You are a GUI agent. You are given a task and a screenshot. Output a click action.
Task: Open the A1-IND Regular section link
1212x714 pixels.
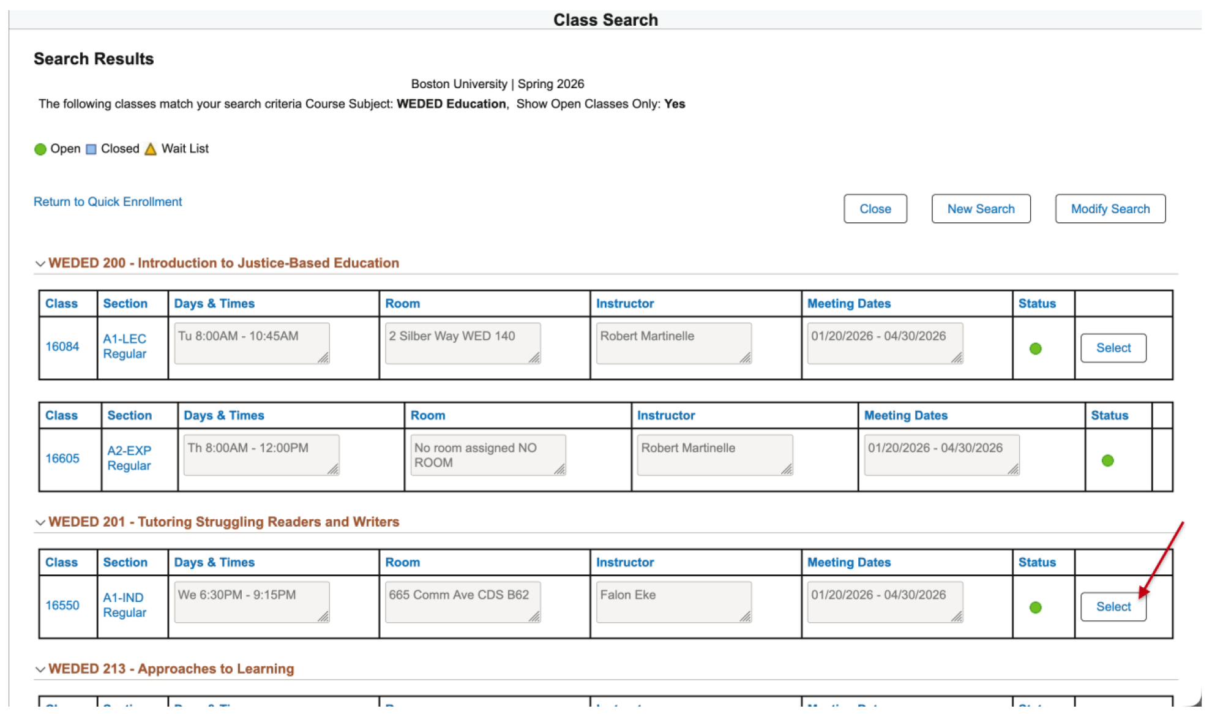[x=124, y=605]
